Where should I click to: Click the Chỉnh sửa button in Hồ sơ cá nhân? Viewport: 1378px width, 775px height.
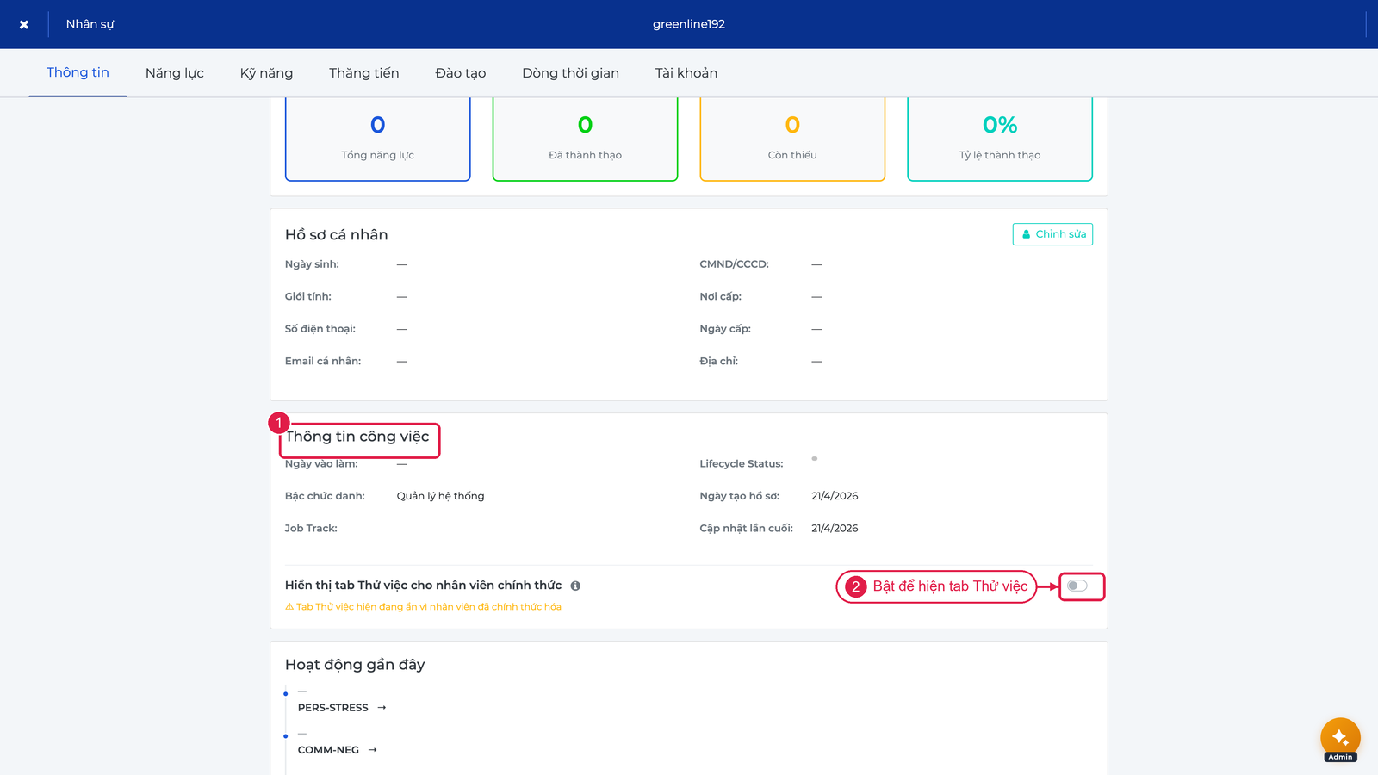tap(1052, 234)
